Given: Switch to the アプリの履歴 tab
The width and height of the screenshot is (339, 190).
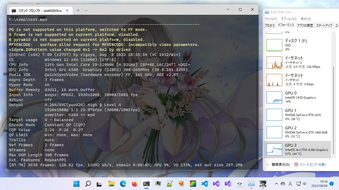Looking at the screenshot, I should [305, 25].
